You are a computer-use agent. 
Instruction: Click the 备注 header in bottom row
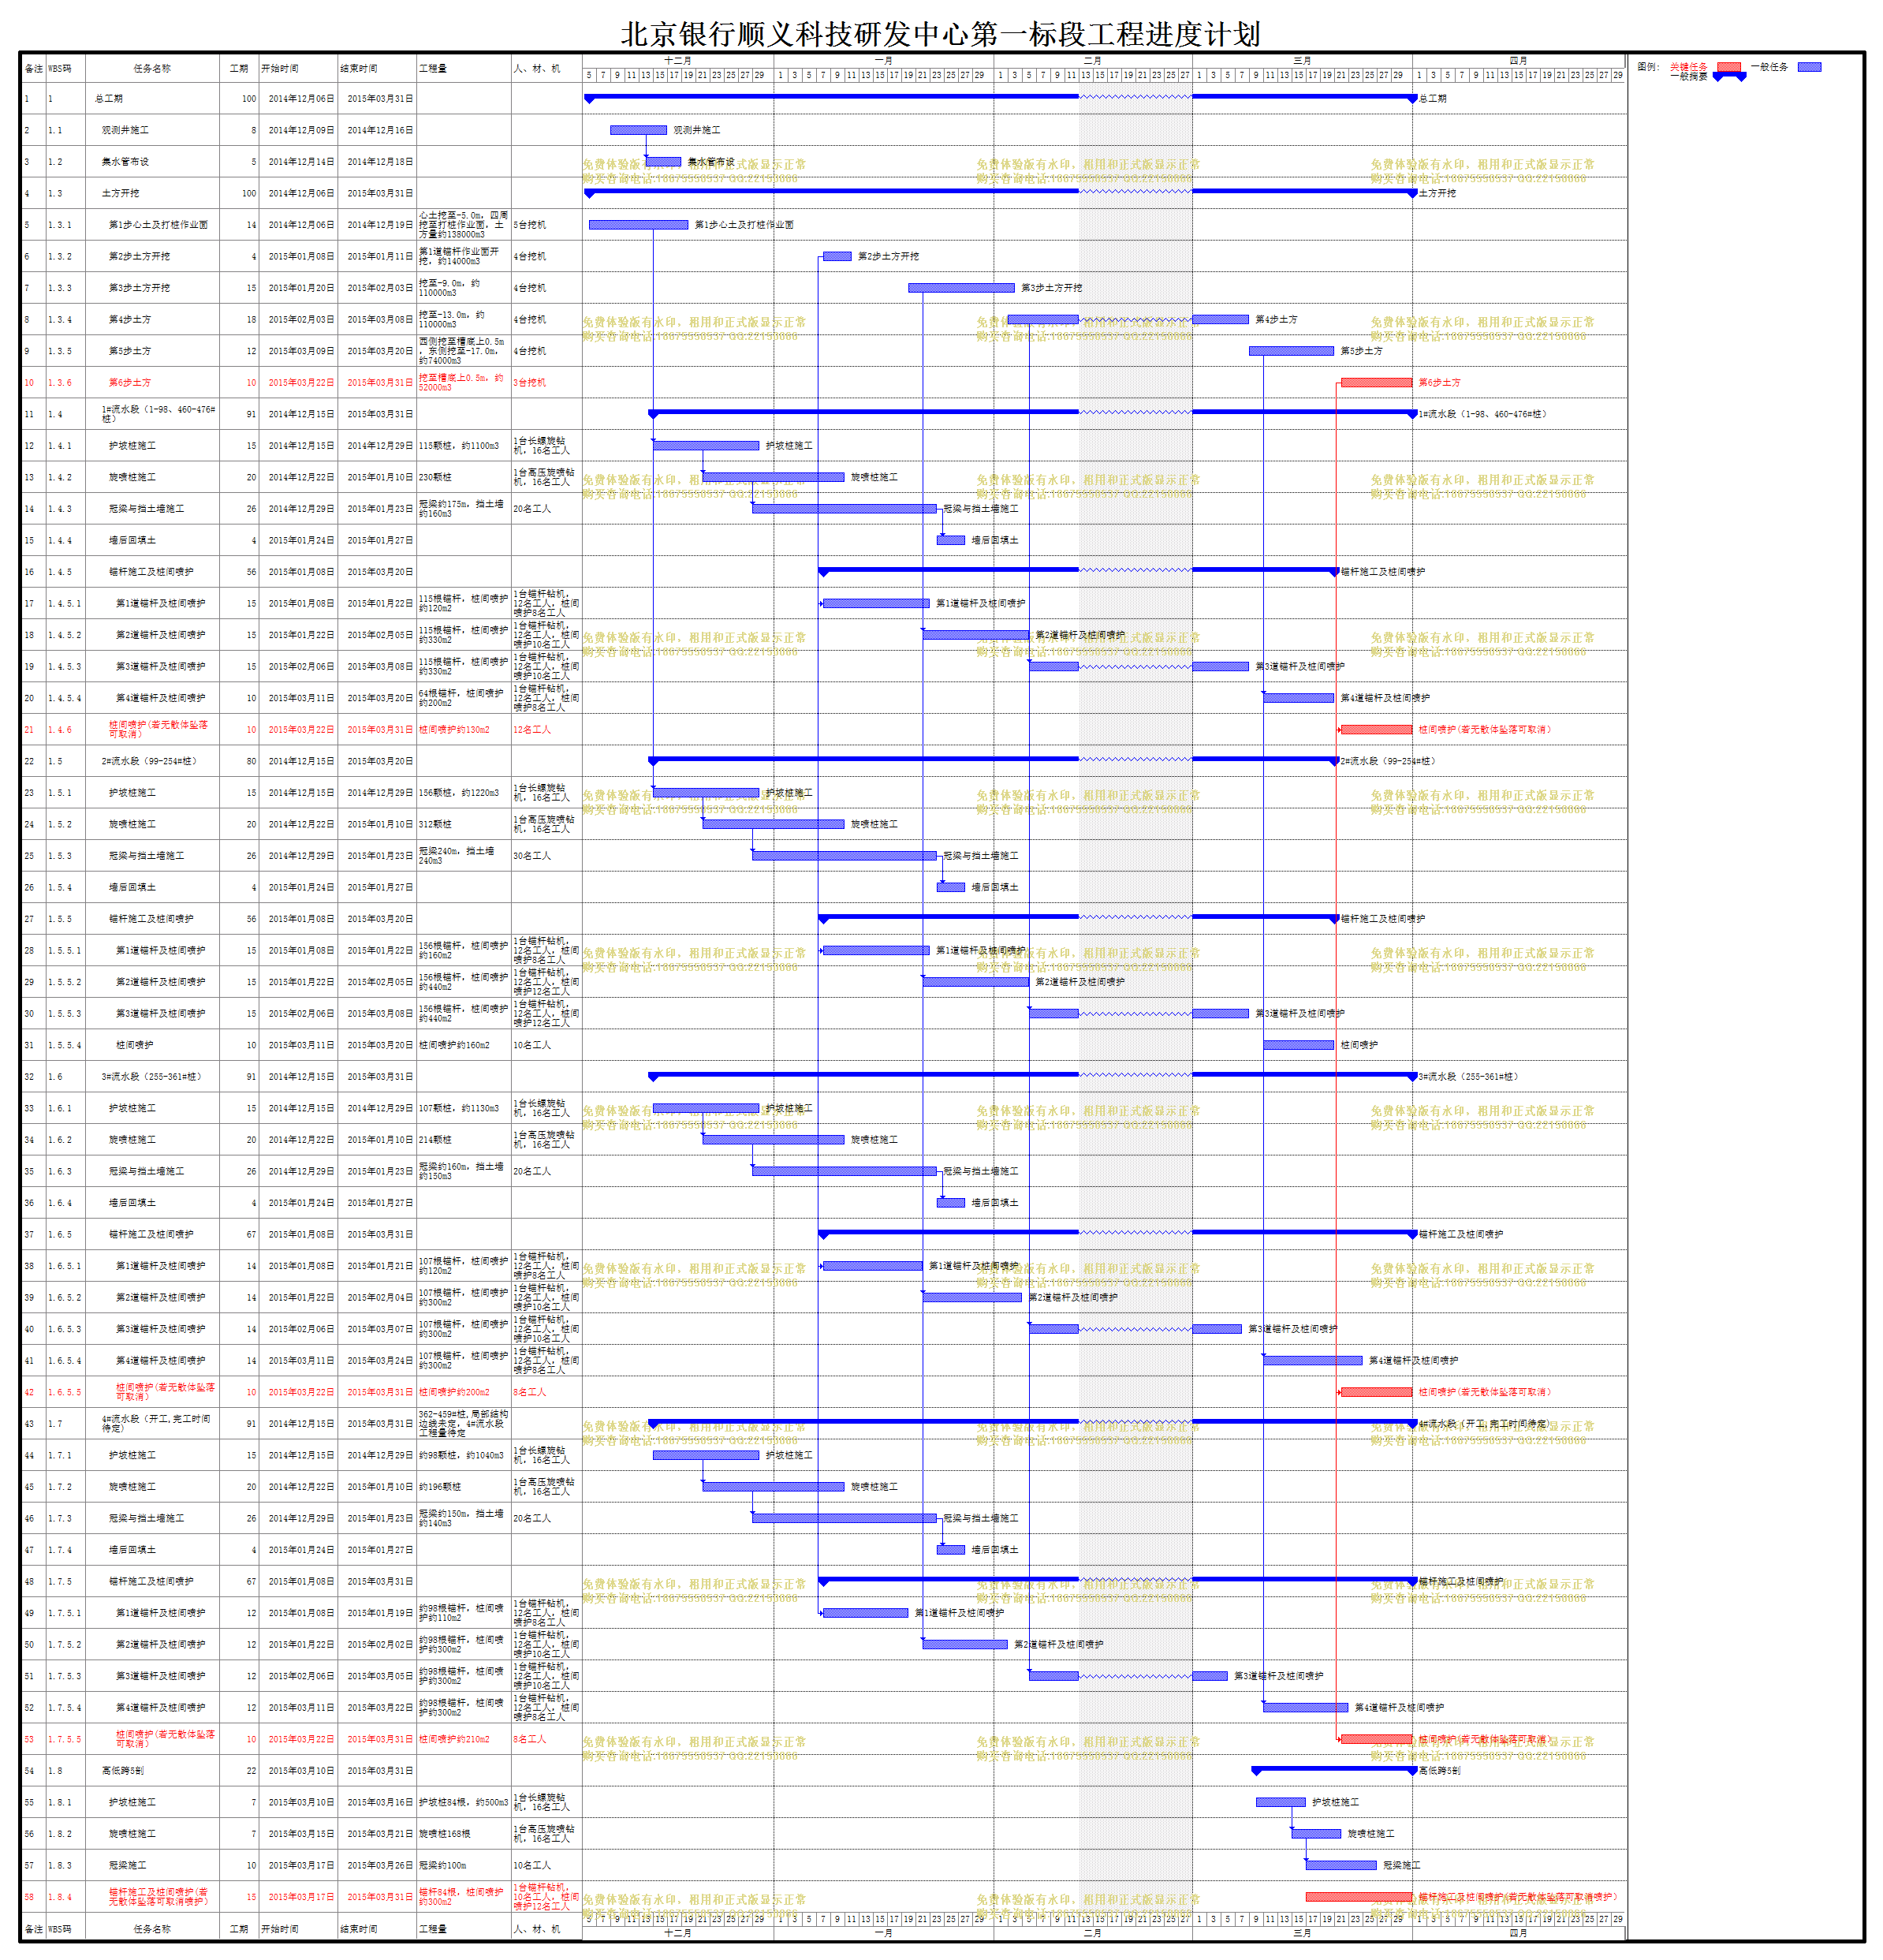(33, 1929)
